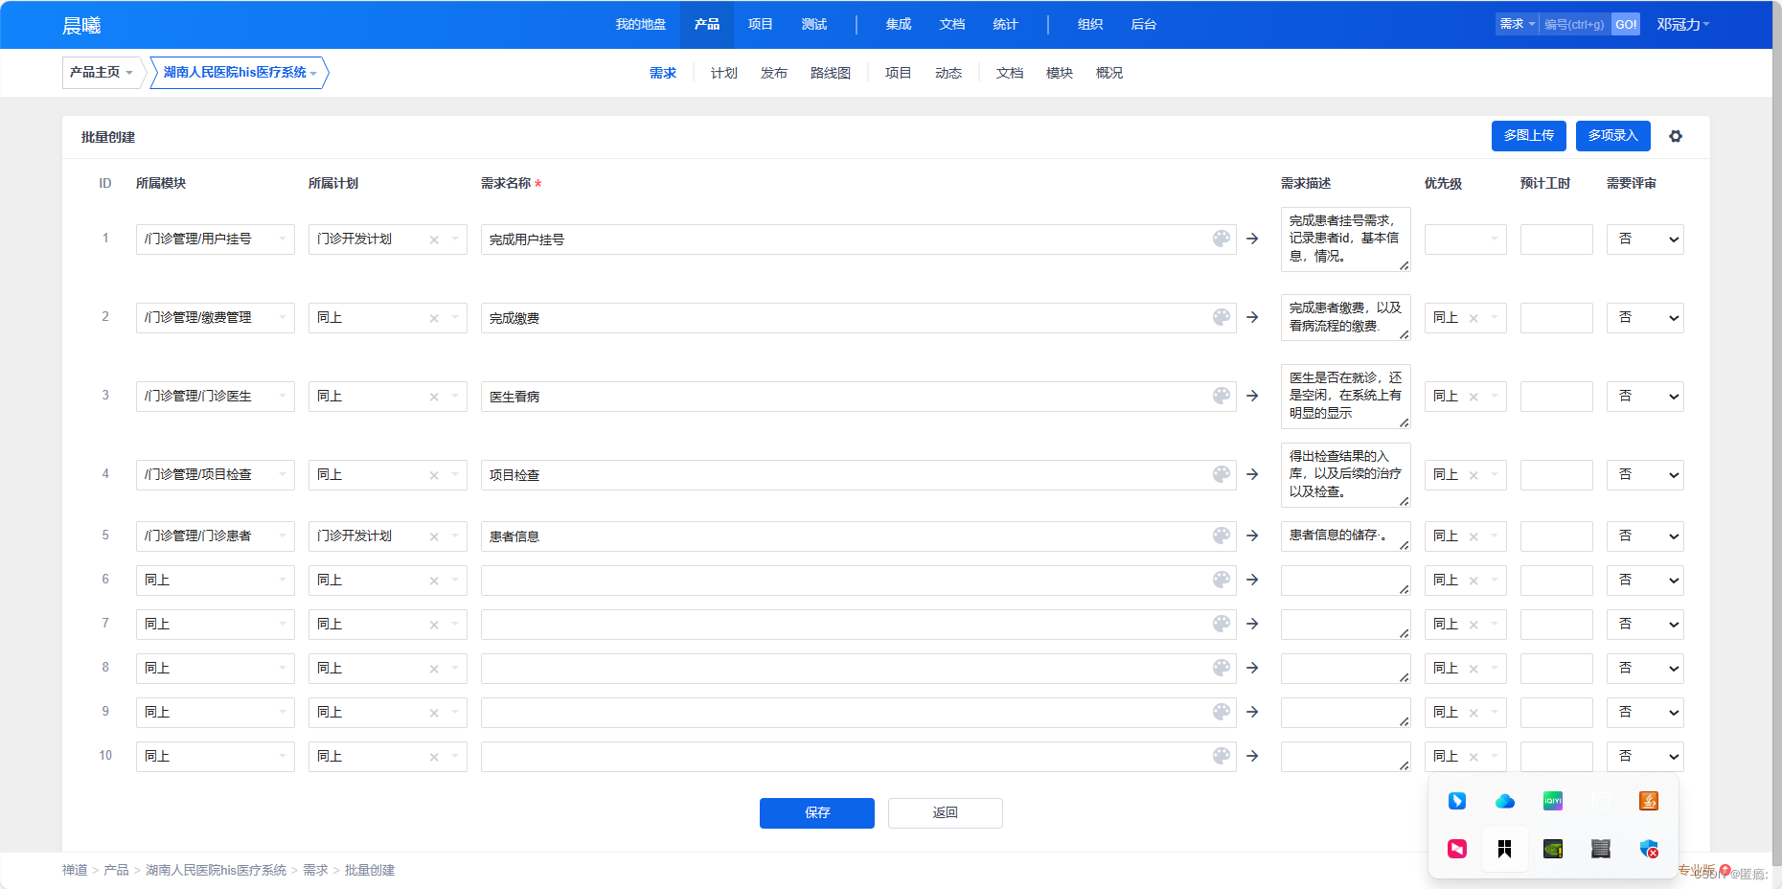This screenshot has height=889, width=1782.
Task: Click palette icon in row 6
Action: pos(1222,580)
